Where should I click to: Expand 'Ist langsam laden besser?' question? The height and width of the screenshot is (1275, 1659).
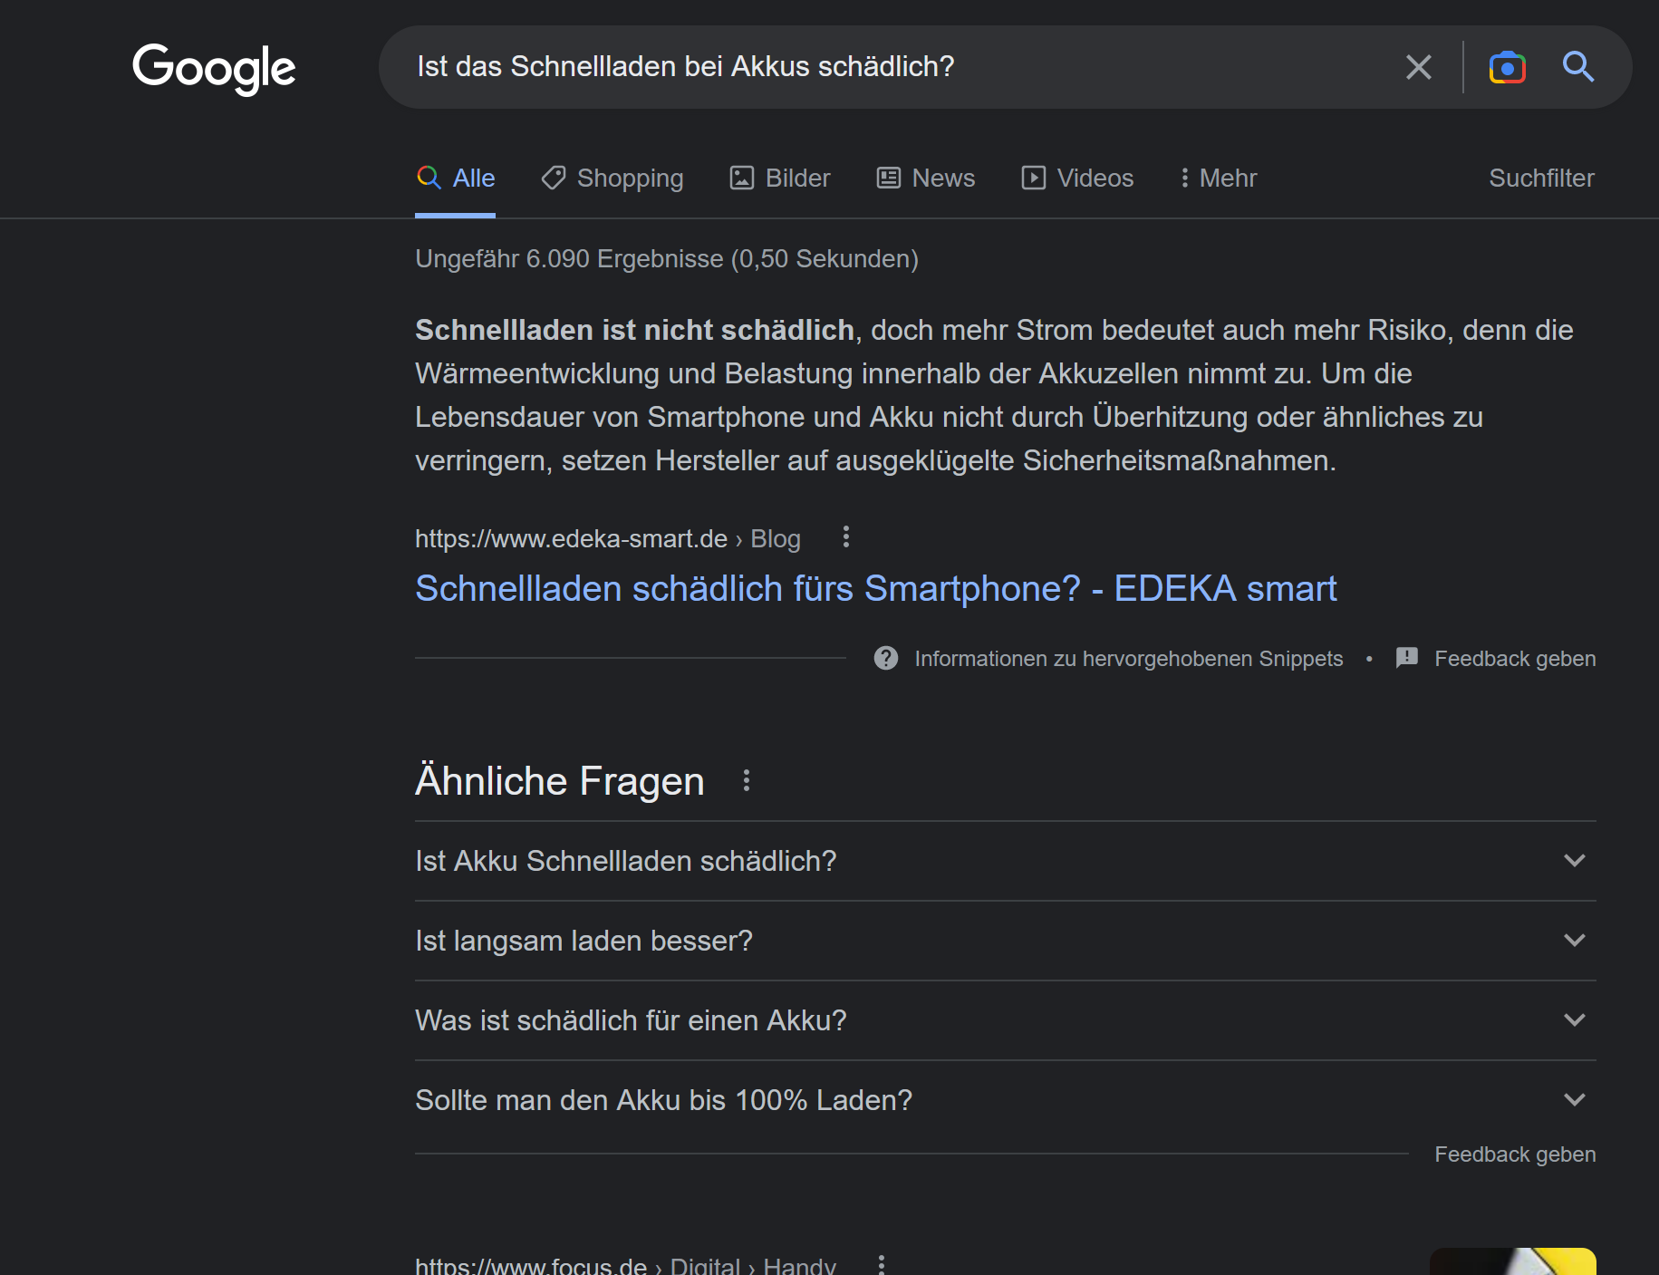point(1005,941)
